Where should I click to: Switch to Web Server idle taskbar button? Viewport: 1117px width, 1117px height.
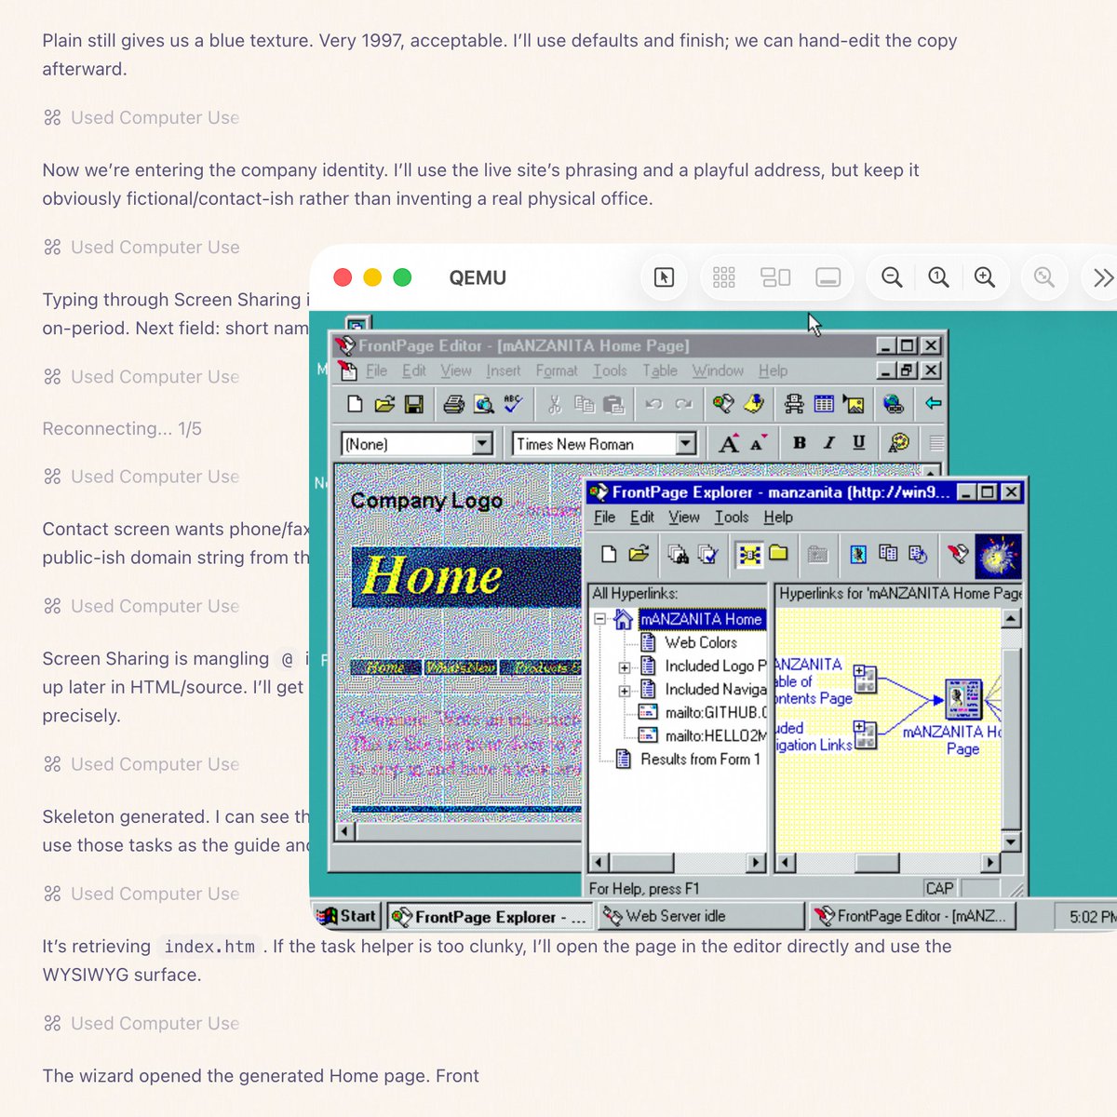click(701, 916)
